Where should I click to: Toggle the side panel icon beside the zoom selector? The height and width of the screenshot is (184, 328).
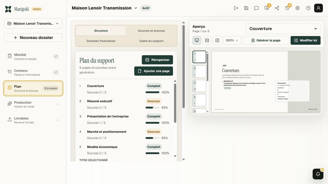(217, 40)
